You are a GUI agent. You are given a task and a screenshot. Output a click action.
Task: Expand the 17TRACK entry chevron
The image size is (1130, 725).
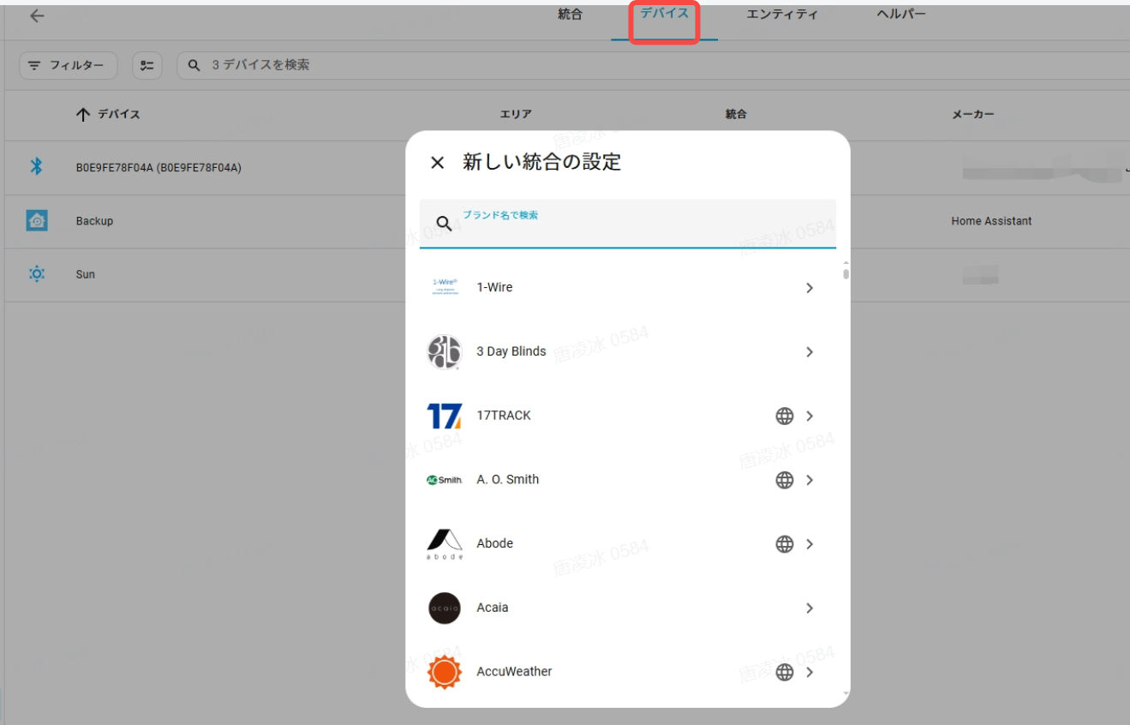point(810,416)
